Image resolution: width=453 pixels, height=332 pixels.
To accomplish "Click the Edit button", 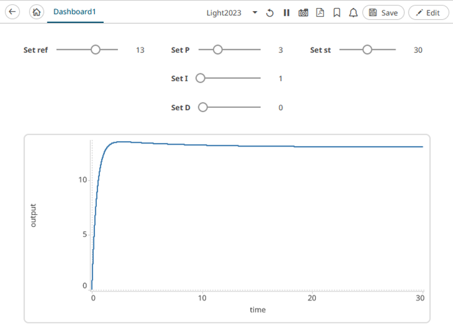I will 428,13.
